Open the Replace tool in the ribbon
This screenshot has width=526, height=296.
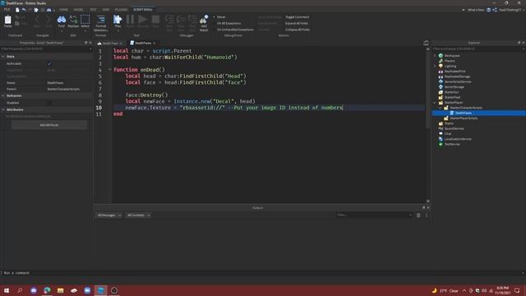(73, 21)
